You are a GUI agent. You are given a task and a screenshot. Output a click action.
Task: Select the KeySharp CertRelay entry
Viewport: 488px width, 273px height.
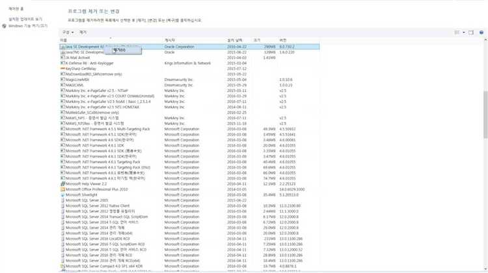click(189, 69)
